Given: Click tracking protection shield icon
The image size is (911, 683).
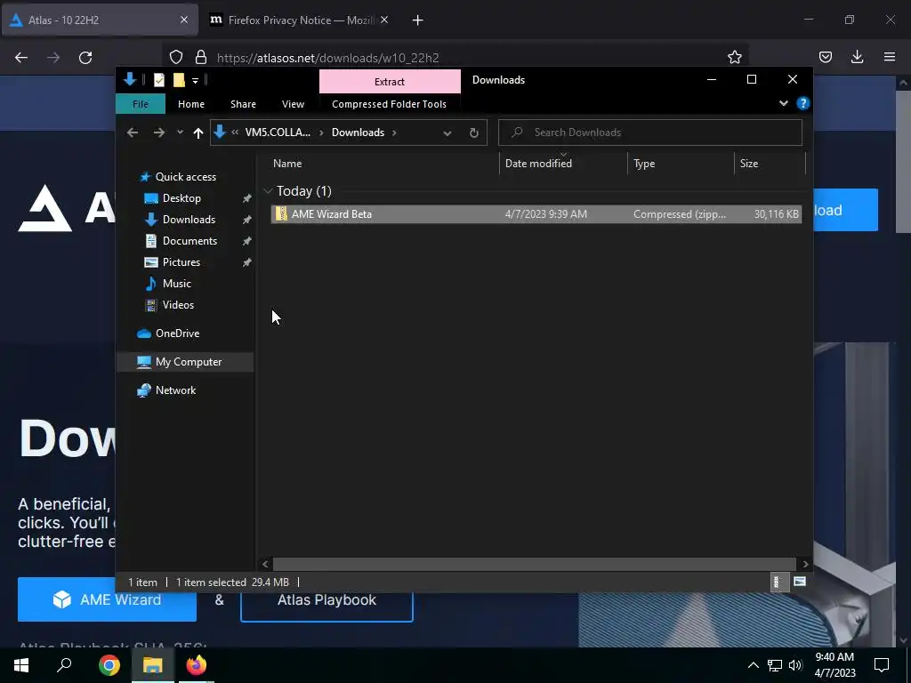Looking at the screenshot, I should pyautogui.click(x=176, y=58).
